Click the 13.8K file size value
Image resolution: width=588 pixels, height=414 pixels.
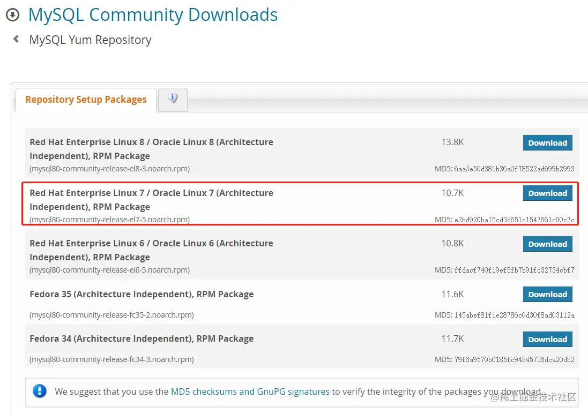tap(452, 142)
